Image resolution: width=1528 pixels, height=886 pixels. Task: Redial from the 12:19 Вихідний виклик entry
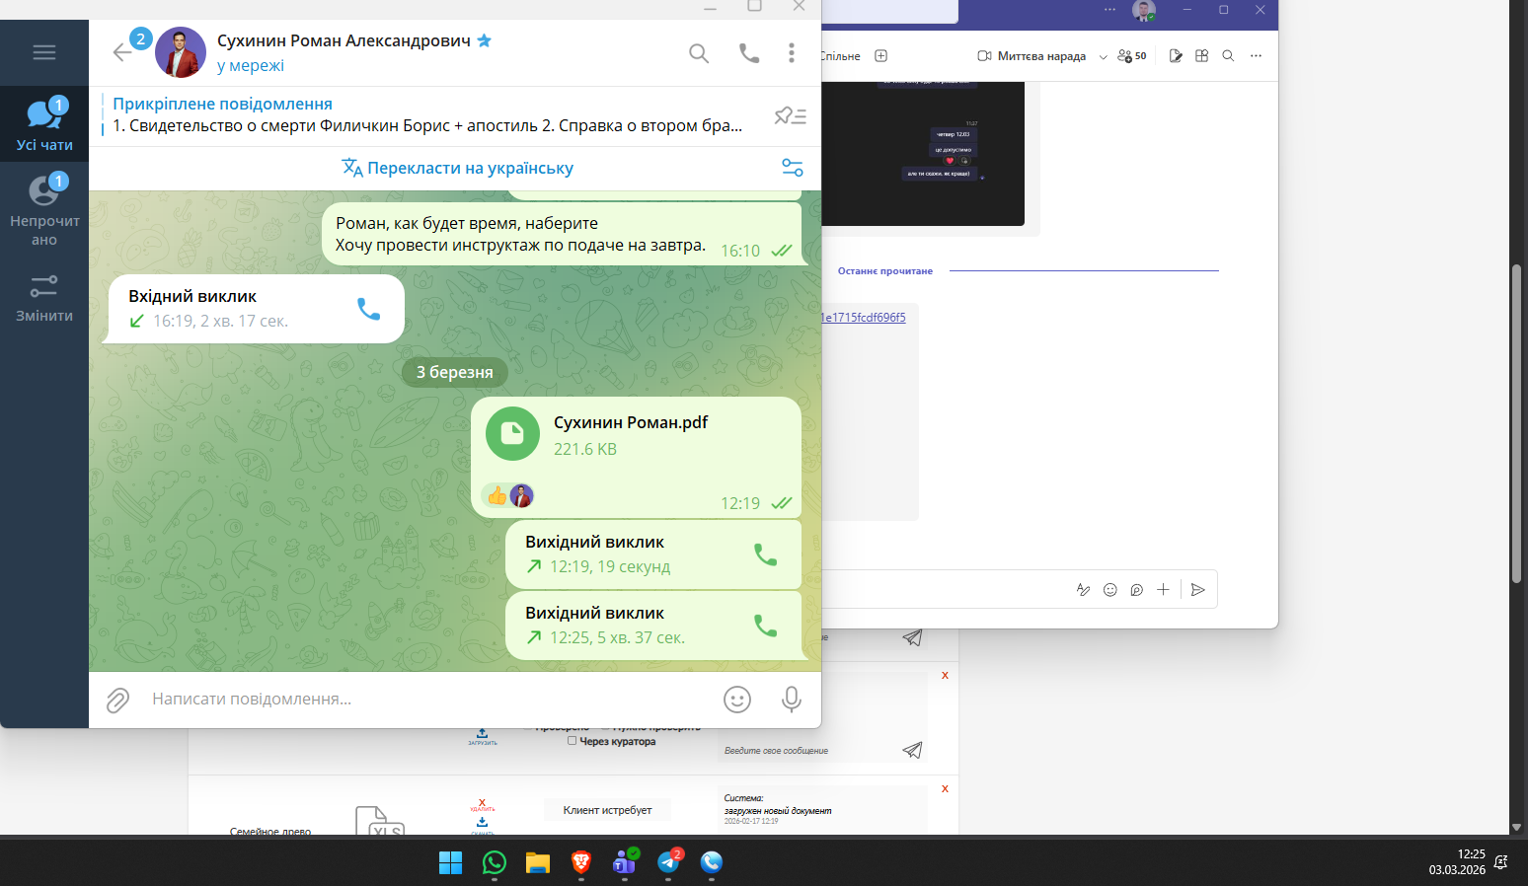click(x=765, y=554)
